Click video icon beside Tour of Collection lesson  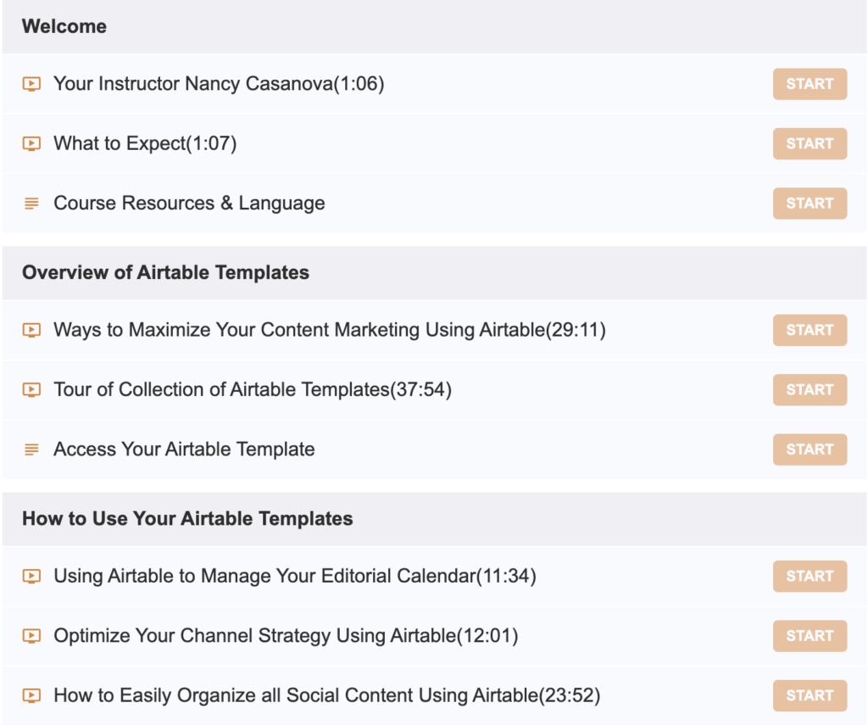click(31, 390)
